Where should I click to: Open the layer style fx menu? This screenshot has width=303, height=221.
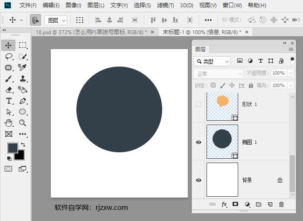(x=224, y=205)
